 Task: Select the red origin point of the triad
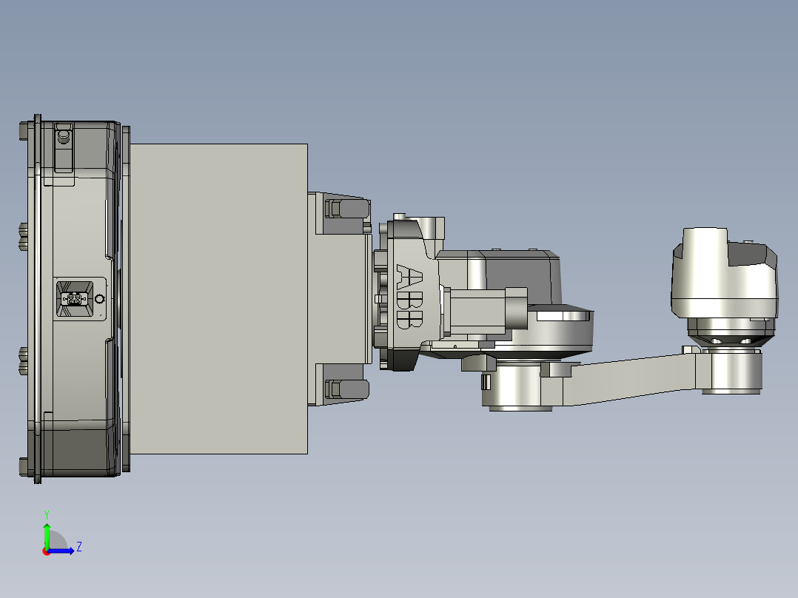[47, 551]
